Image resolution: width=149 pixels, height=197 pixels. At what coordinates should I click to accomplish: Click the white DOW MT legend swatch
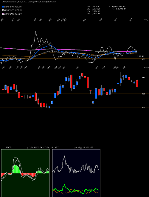click(x=3, y=10)
